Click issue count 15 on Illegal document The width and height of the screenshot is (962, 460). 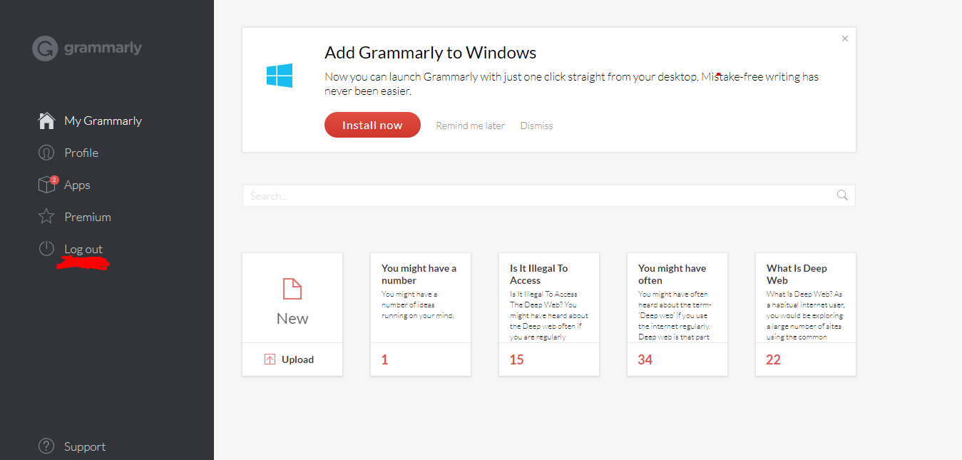516,359
